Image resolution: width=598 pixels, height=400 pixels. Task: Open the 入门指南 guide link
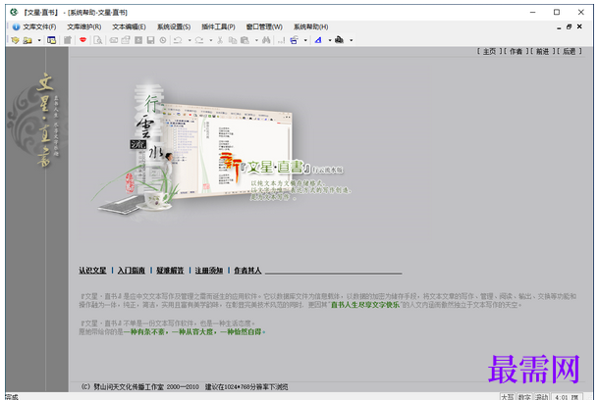[132, 271]
